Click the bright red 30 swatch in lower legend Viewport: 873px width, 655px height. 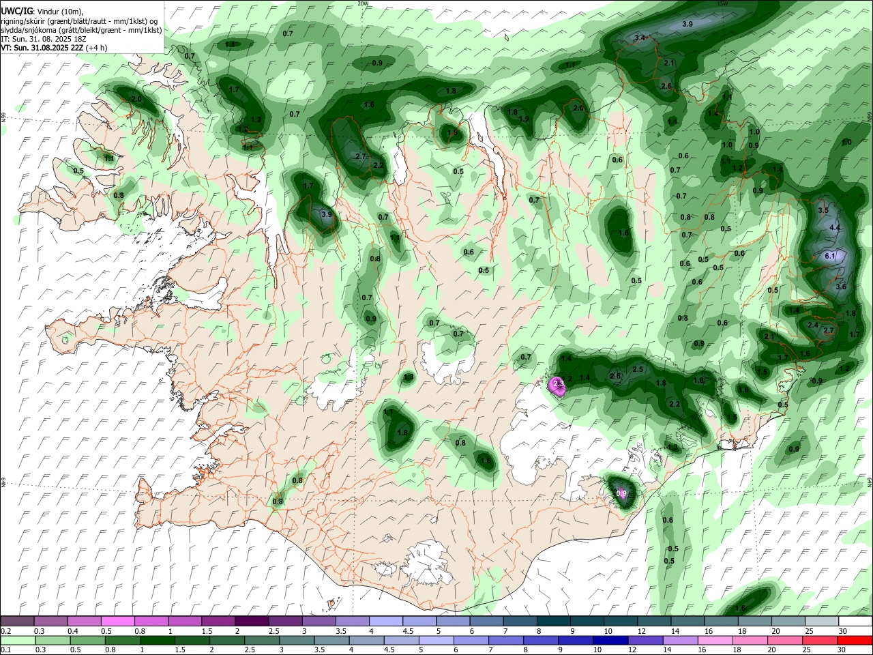(x=854, y=641)
